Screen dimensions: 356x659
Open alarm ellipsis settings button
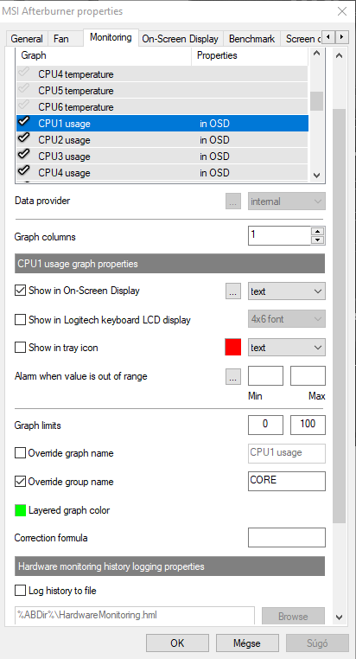(233, 376)
